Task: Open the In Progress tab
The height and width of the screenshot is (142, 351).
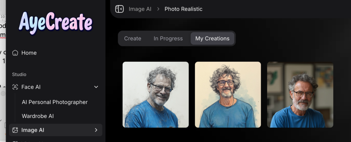Action: click(x=168, y=38)
